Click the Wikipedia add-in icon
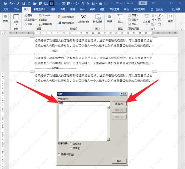The width and height of the screenshot is (185, 169). tap(83, 19)
